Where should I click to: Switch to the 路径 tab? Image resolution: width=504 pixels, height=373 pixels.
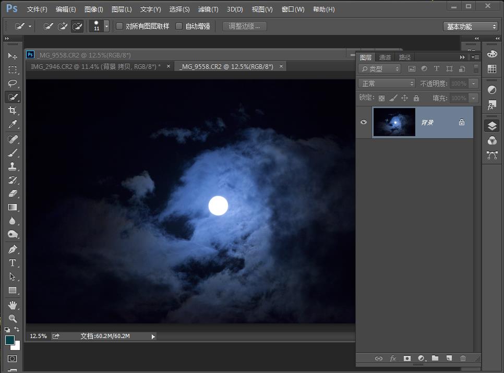(x=405, y=57)
